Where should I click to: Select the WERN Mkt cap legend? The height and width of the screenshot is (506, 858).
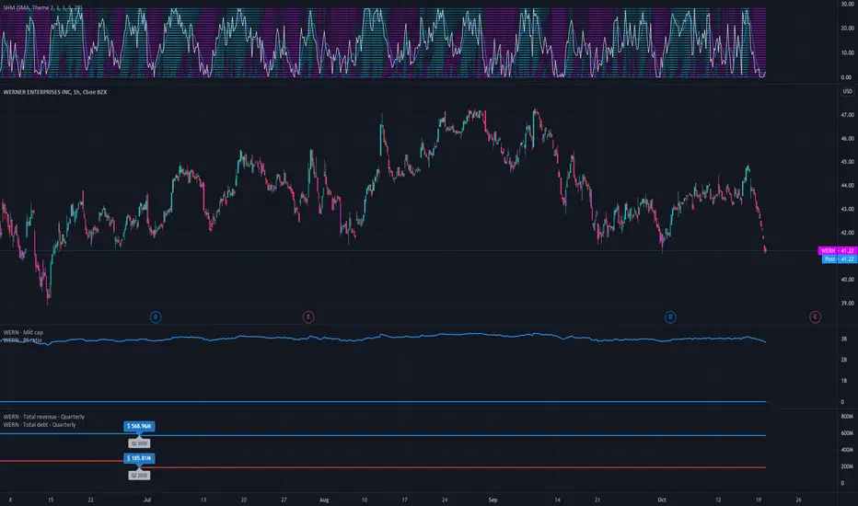point(23,332)
